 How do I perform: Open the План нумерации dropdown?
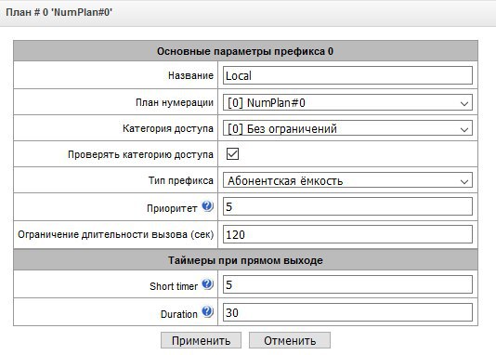pyautogui.click(x=347, y=102)
